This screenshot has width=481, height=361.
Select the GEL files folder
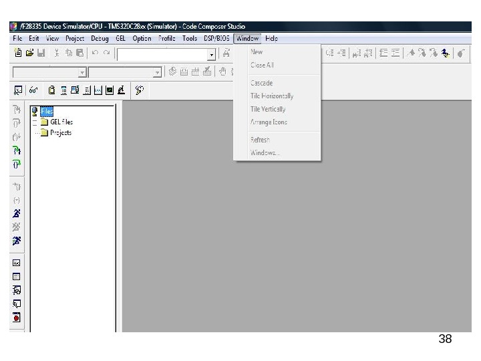[61, 122]
